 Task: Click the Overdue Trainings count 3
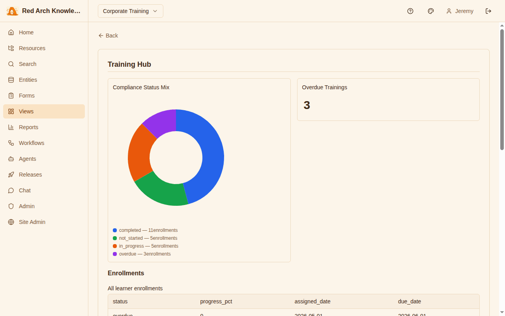(307, 105)
